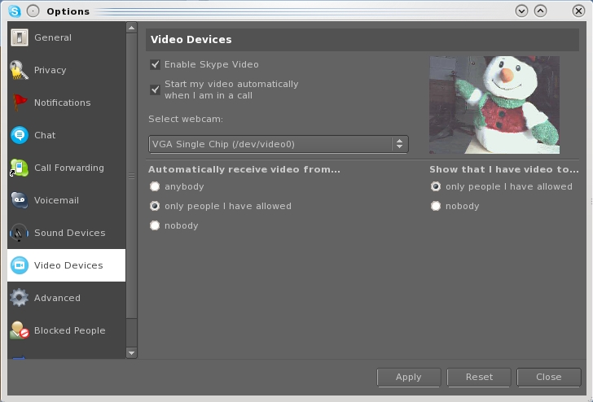593x402 pixels.
Task: Minimize the Options window with down-arrow button
Action: click(x=521, y=11)
